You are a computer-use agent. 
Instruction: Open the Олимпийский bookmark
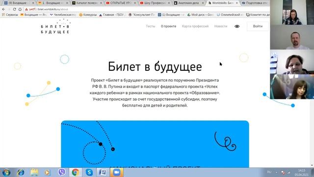click(x=230, y=15)
